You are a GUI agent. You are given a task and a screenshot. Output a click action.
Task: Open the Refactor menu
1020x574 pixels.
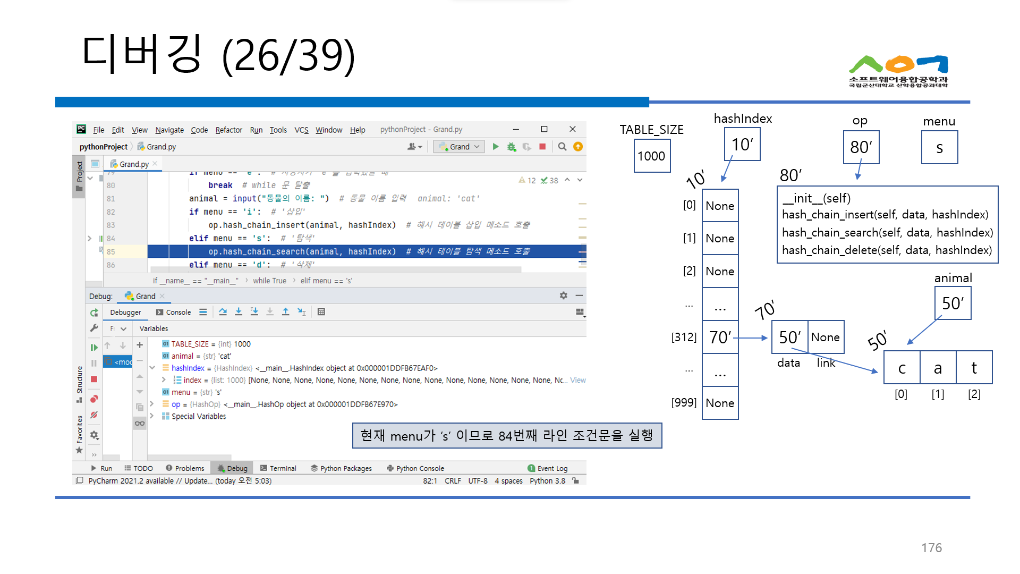228,130
